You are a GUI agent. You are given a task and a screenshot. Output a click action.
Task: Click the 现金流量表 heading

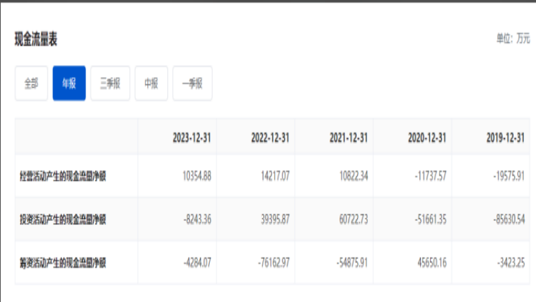click(36, 40)
